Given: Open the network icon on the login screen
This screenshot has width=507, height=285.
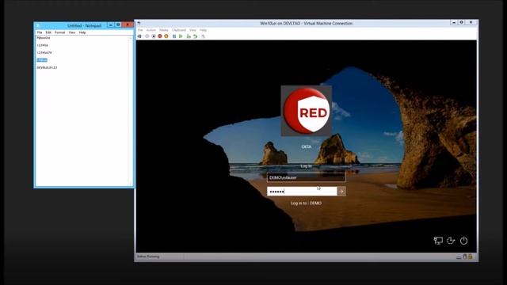Looking at the screenshot, I should [x=438, y=241].
